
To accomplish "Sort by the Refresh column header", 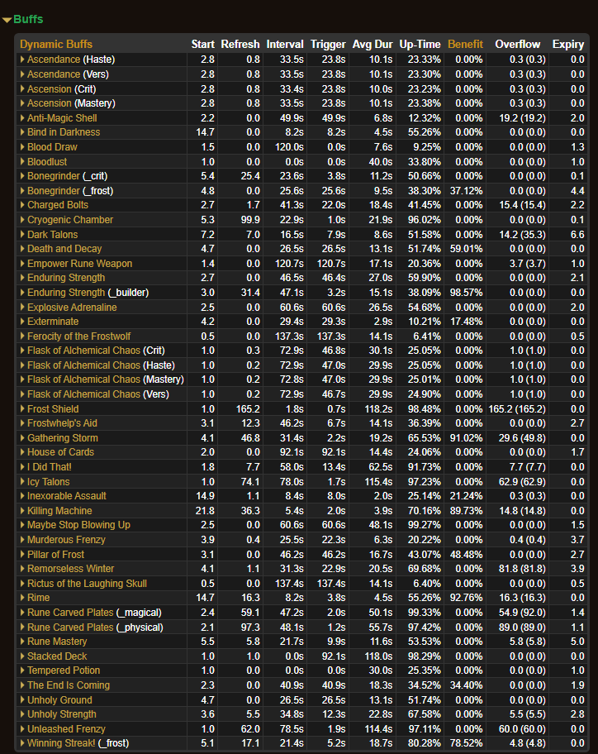I will 240,45.
